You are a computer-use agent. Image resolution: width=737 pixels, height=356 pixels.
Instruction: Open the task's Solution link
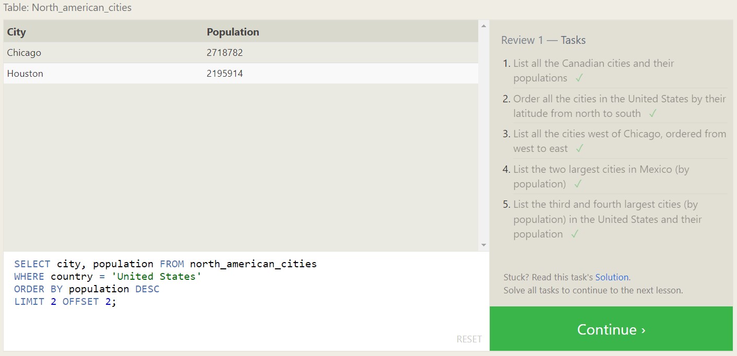pyautogui.click(x=612, y=277)
